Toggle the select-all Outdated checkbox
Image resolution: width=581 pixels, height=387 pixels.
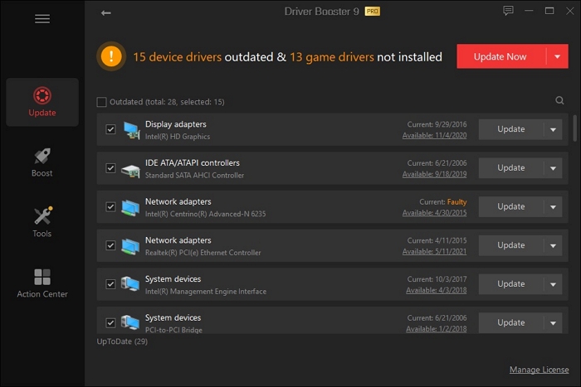[101, 102]
